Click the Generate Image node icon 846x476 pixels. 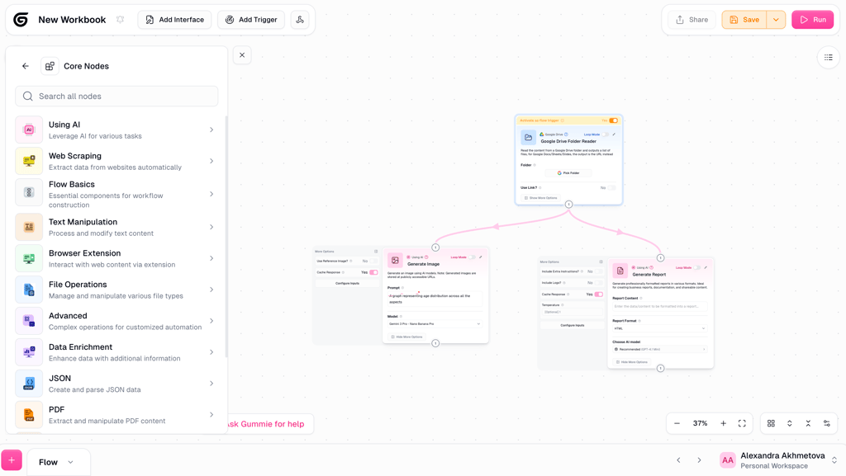tap(395, 261)
